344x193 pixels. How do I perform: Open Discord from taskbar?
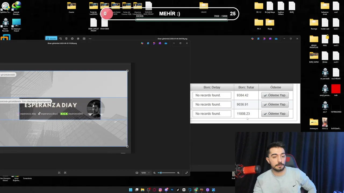tap(166, 190)
